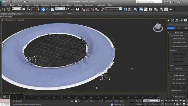Image resolution: width=188 pixels, height=106 pixels.
Task: Open Schematic View icon
Action: pos(150,9)
